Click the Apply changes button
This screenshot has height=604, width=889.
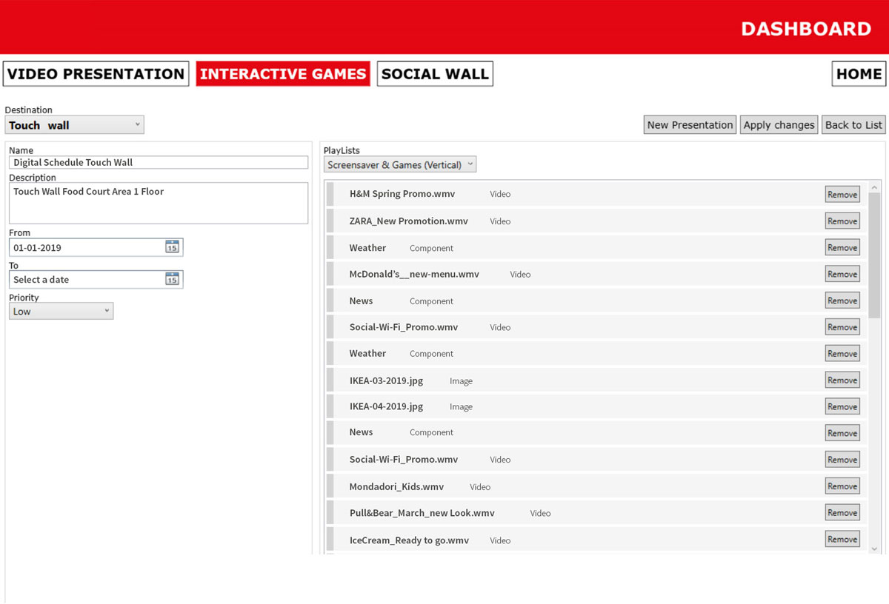pos(779,125)
